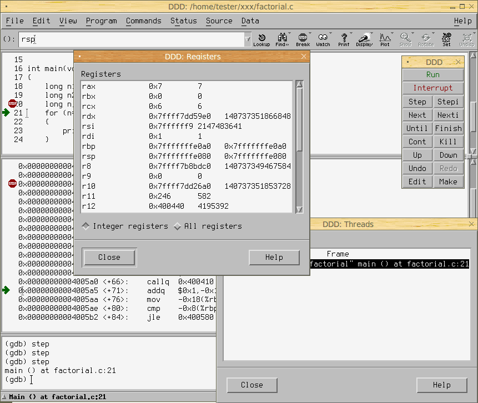Select the All registers radio option

178,226
